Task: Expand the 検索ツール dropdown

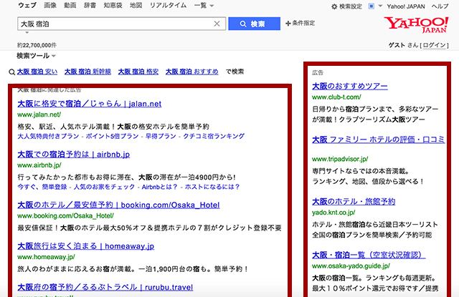Action: (x=36, y=56)
